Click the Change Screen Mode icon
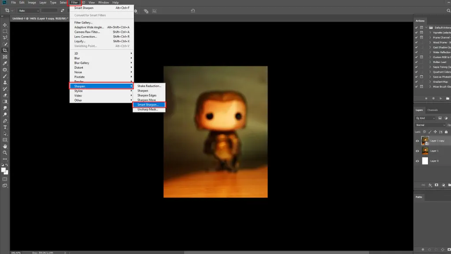 [5, 186]
